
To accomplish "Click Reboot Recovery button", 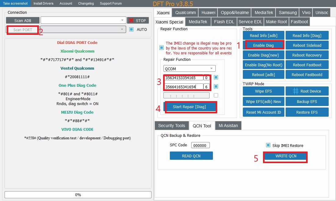I will coord(307,55).
